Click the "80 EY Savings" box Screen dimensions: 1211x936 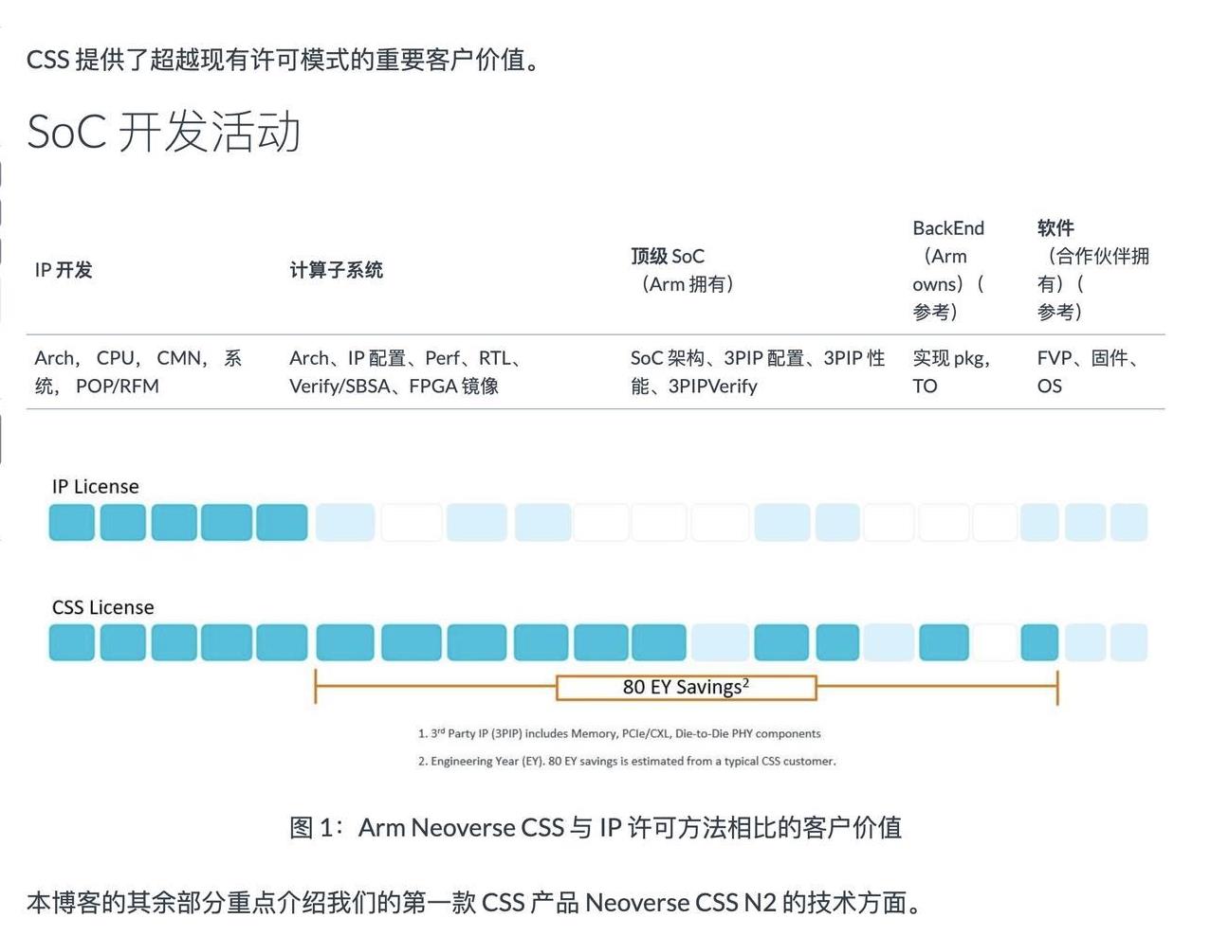click(x=686, y=687)
